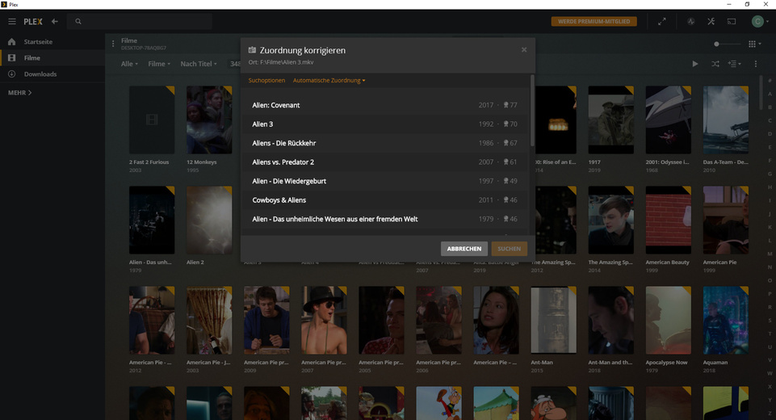Select Downloads in the sidebar

(x=52, y=73)
